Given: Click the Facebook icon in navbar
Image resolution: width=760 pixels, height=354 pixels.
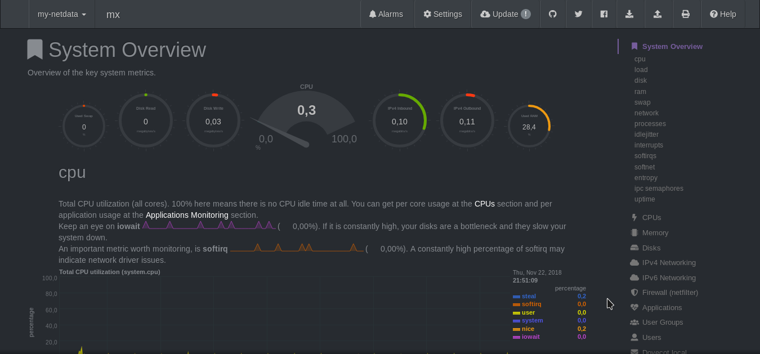Looking at the screenshot, I should click(x=603, y=14).
